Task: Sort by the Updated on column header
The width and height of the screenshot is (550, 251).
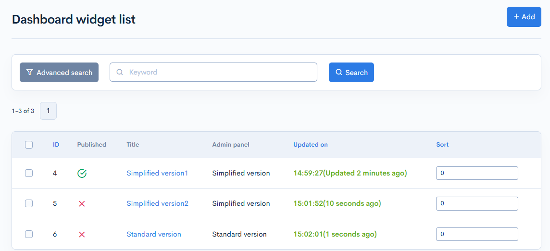Action: pos(311,145)
